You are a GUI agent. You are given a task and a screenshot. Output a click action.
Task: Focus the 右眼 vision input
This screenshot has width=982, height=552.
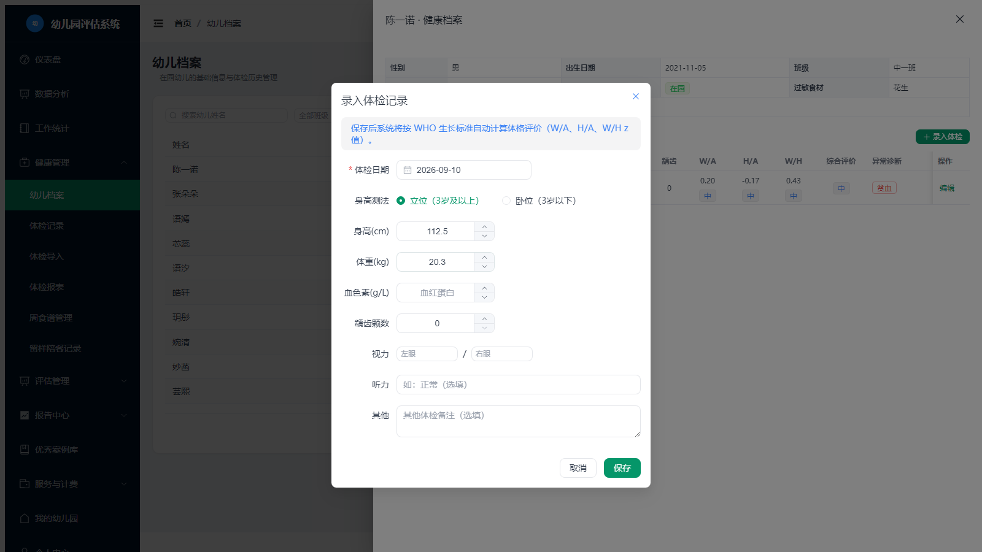[502, 354]
